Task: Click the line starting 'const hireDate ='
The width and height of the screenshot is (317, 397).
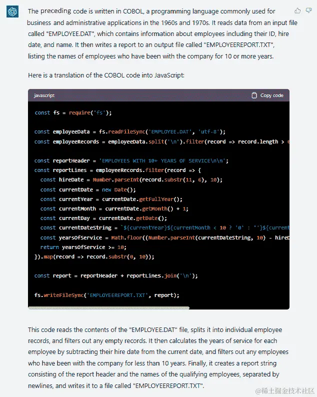Action: [x=131, y=180]
